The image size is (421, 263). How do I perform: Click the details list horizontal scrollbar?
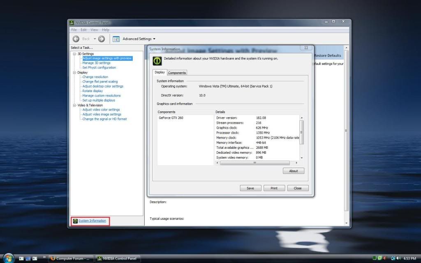255,163
